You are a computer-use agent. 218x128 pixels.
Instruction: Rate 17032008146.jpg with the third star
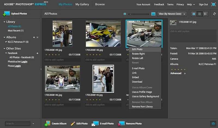53,99
